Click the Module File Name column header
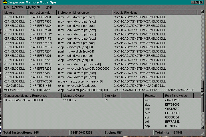206x137 pixels. coord(154,13)
